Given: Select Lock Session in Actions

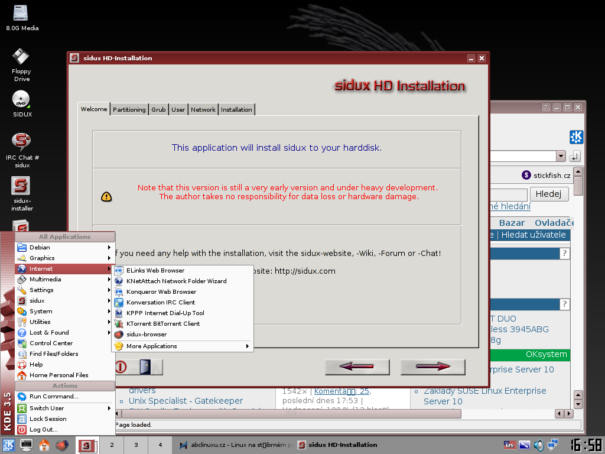Looking at the screenshot, I should pyautogui.click(x=64, y=419).
